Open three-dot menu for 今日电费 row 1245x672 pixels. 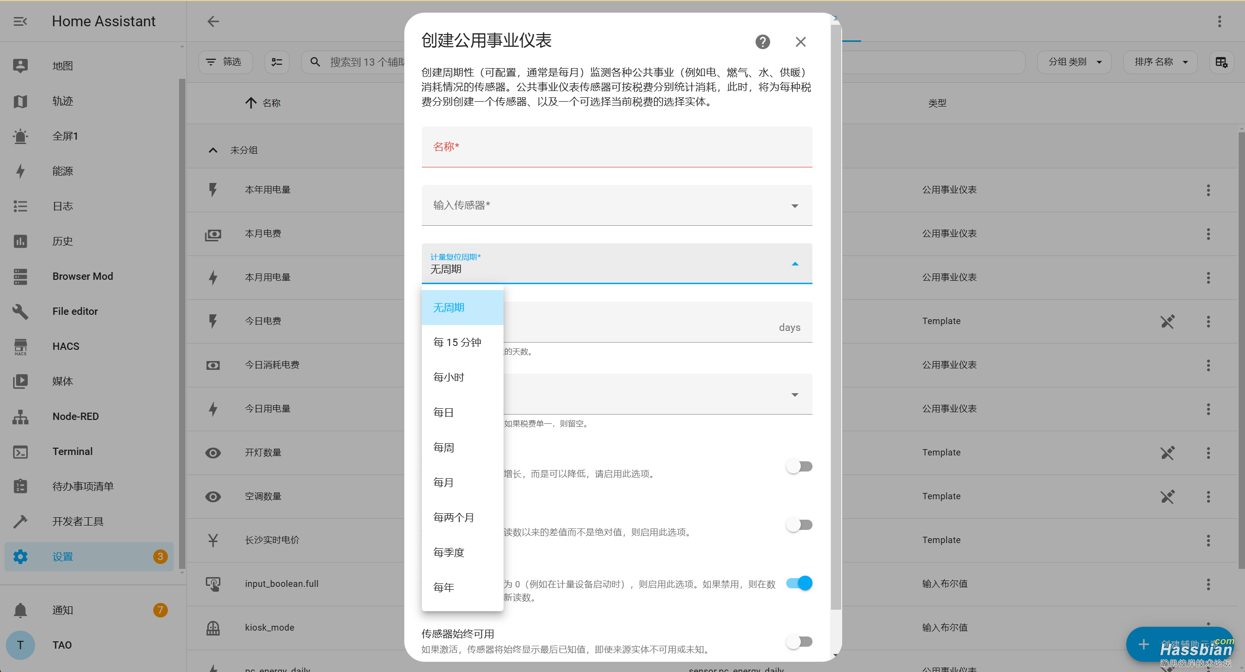click(x=1208, y=321)
